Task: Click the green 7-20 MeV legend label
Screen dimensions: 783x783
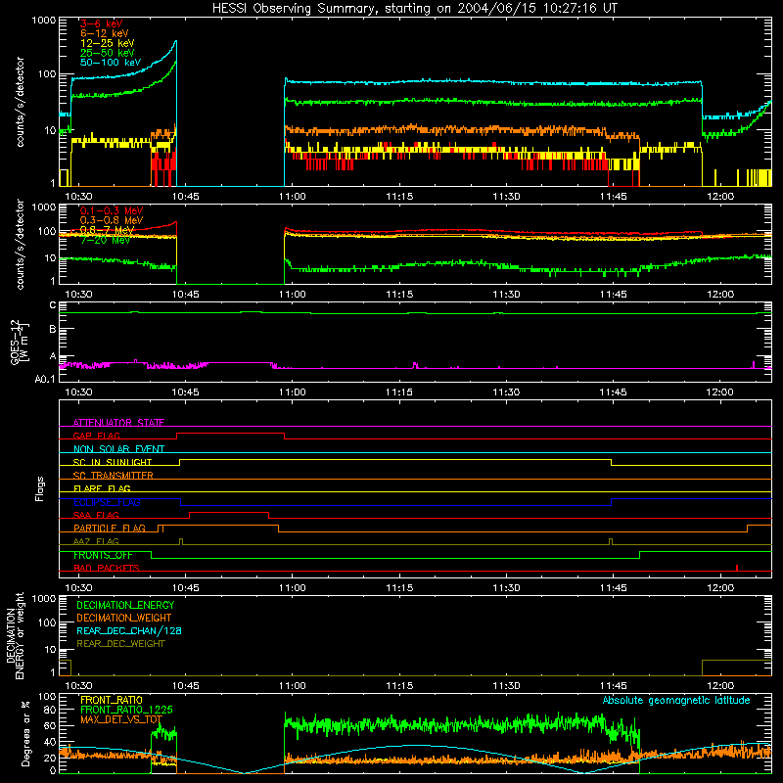Action: pos(105,240)
